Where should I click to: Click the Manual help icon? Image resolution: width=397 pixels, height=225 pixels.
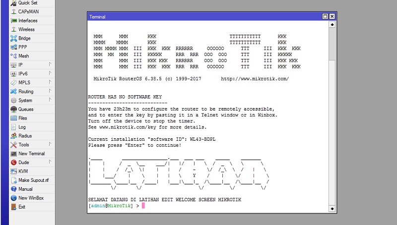click(14, 189)
